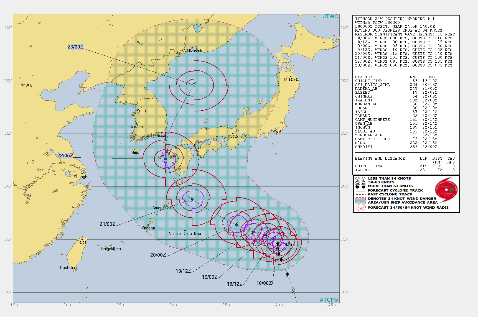
Task: Select the 20/00Z forecast position dot on the track
Action: (x=237, y=225)
